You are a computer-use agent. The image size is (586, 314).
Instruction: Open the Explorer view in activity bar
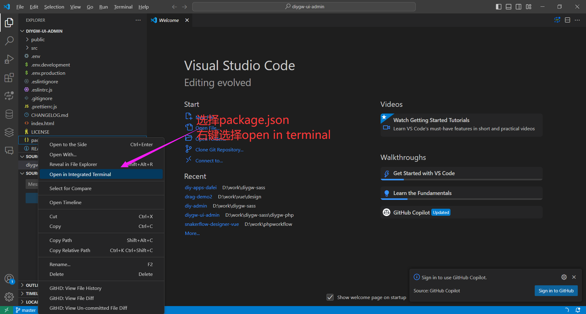tap(9, 23)
